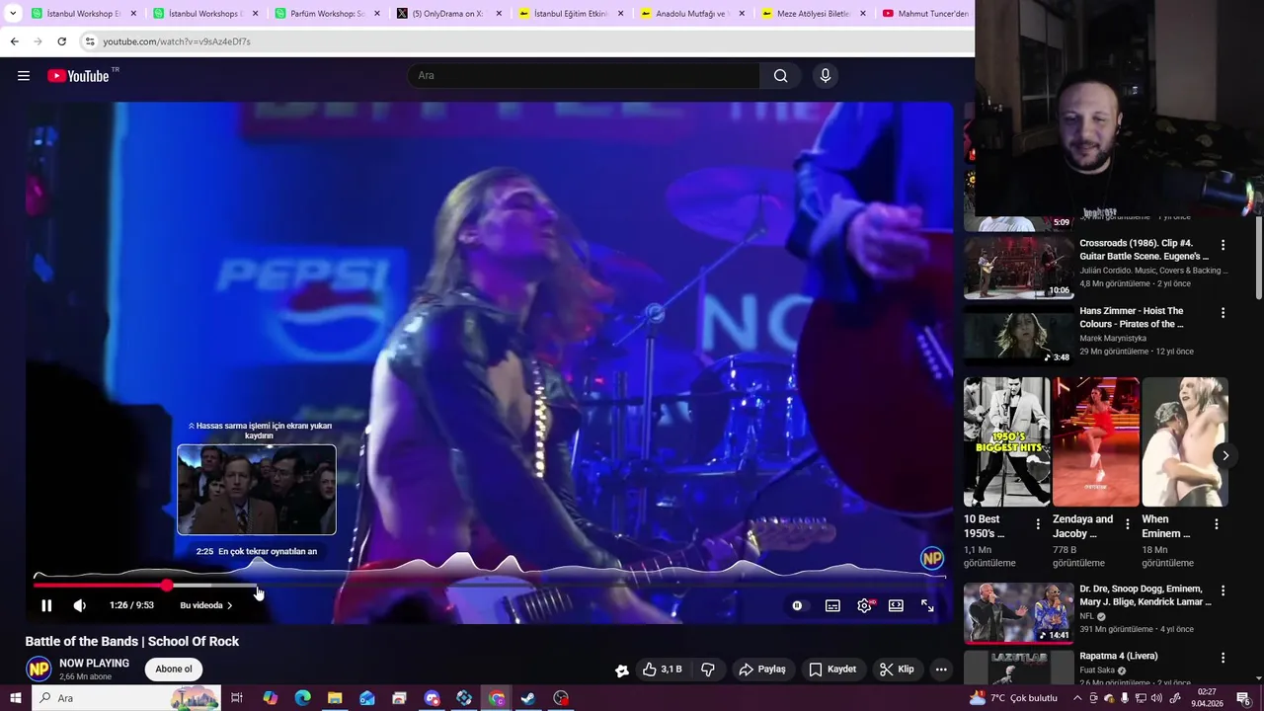
Task: Open Dr. Dre, Snoop Dogg halftime video
Action: tap(1145, 595)
